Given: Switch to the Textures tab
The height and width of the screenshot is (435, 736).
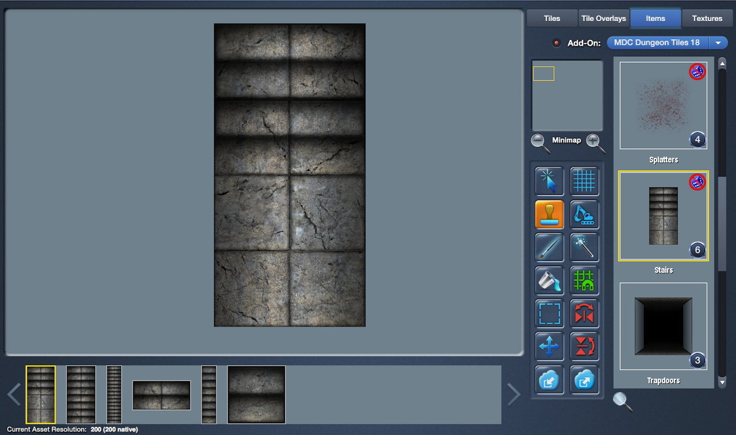Looking at the screenshot, I should 707,18.
